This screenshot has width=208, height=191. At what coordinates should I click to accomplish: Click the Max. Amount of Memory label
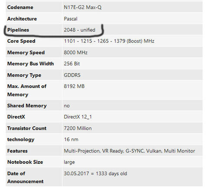click(27, 91)
